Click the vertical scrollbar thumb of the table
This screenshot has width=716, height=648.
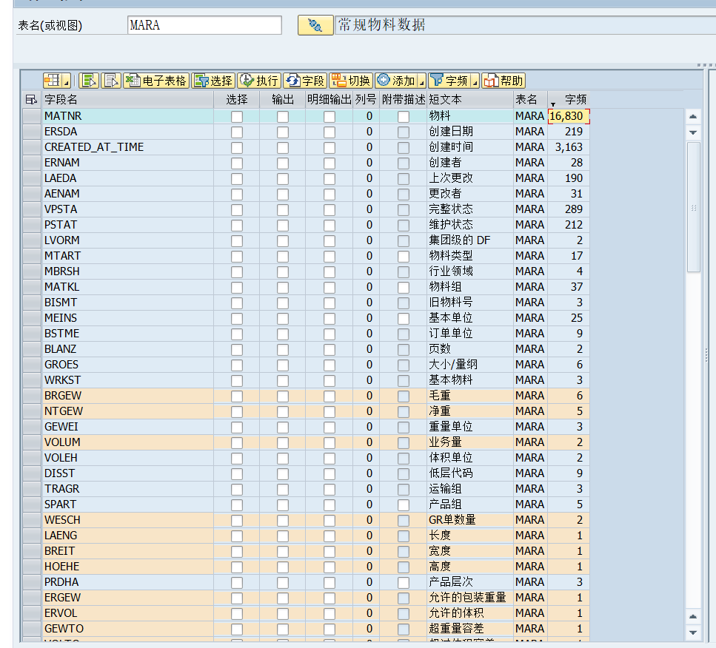(x=693, y=206)
